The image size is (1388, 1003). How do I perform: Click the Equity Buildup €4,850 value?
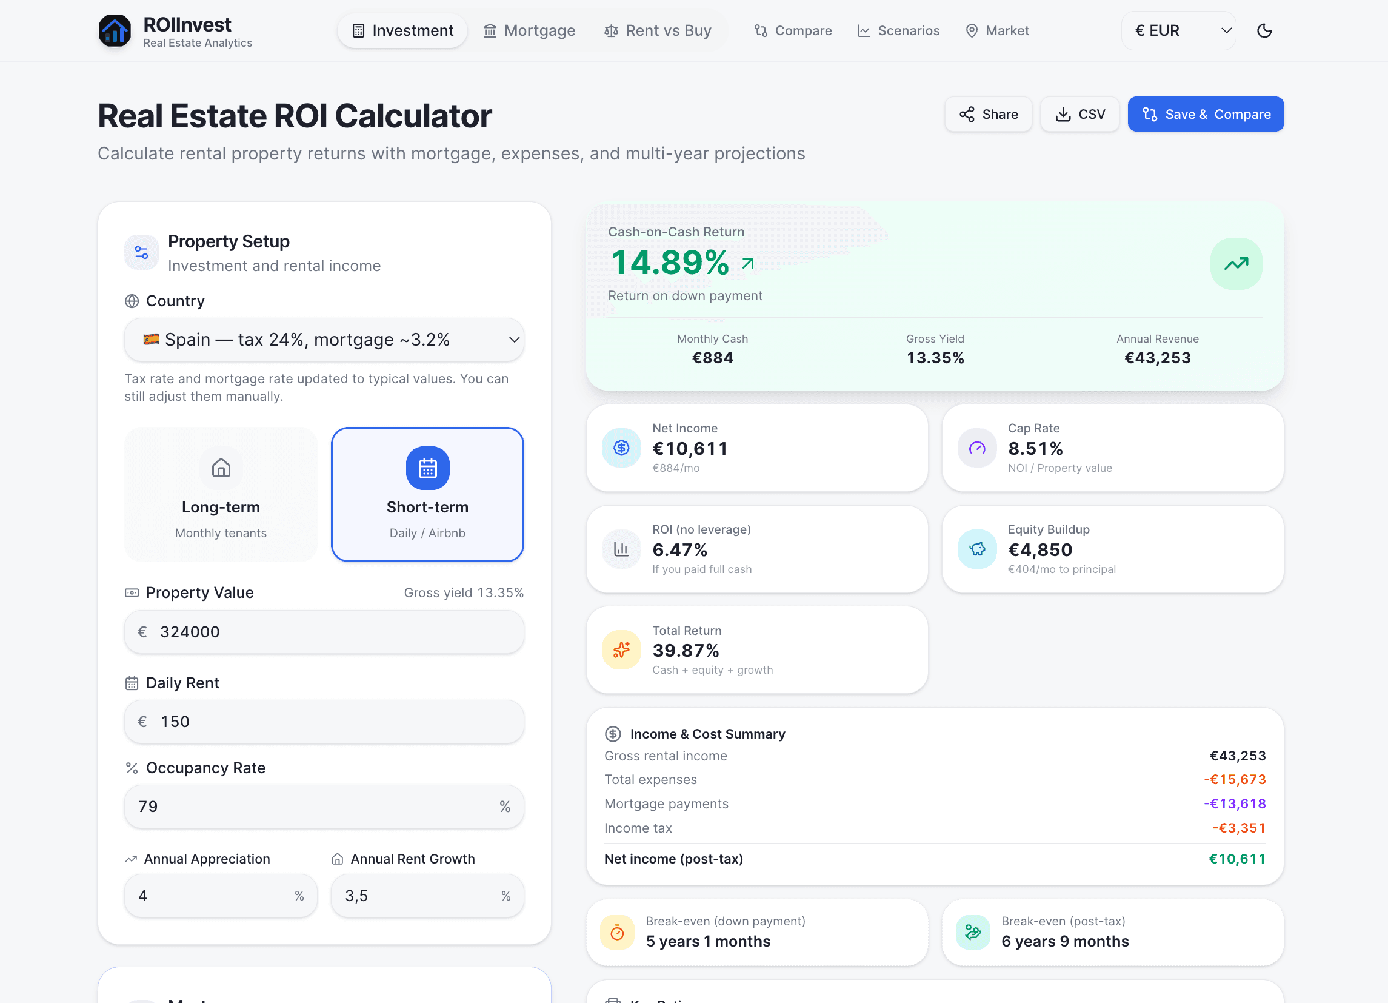pos(1039,550)
